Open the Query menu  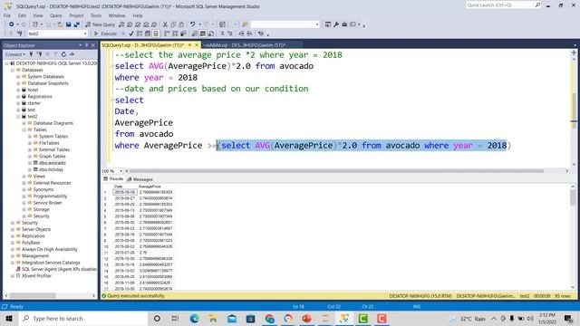coord(56,15)
